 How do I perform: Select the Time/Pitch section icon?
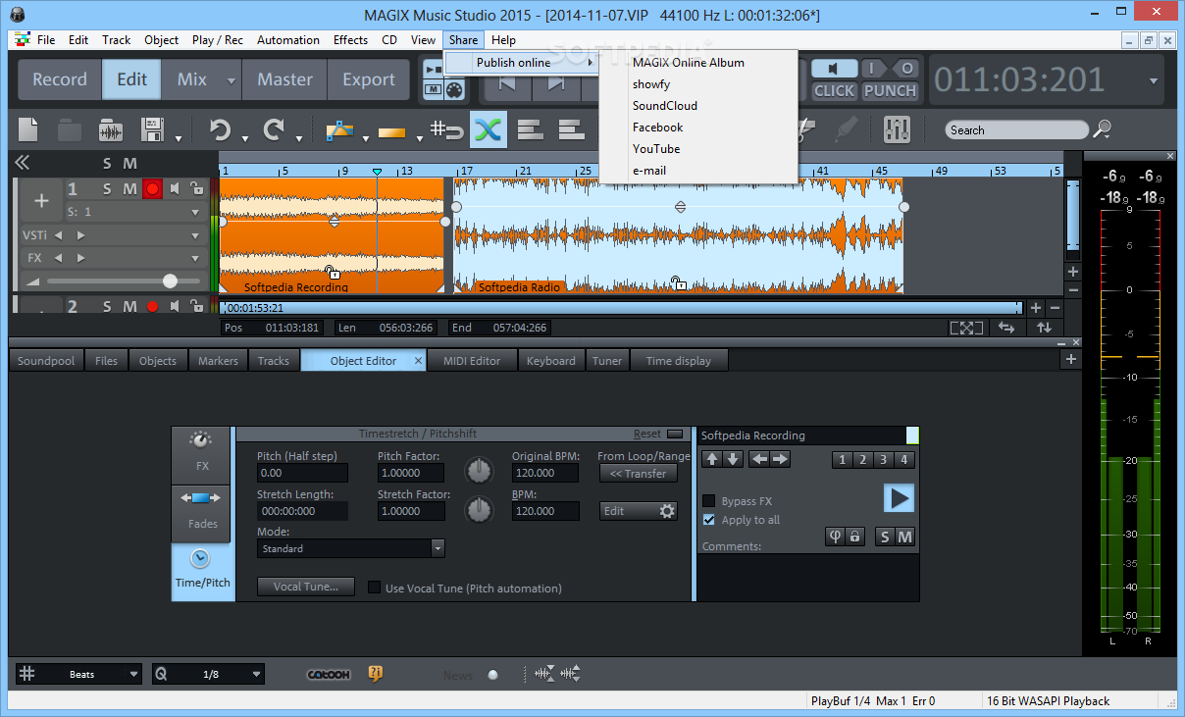coord(201,571)
